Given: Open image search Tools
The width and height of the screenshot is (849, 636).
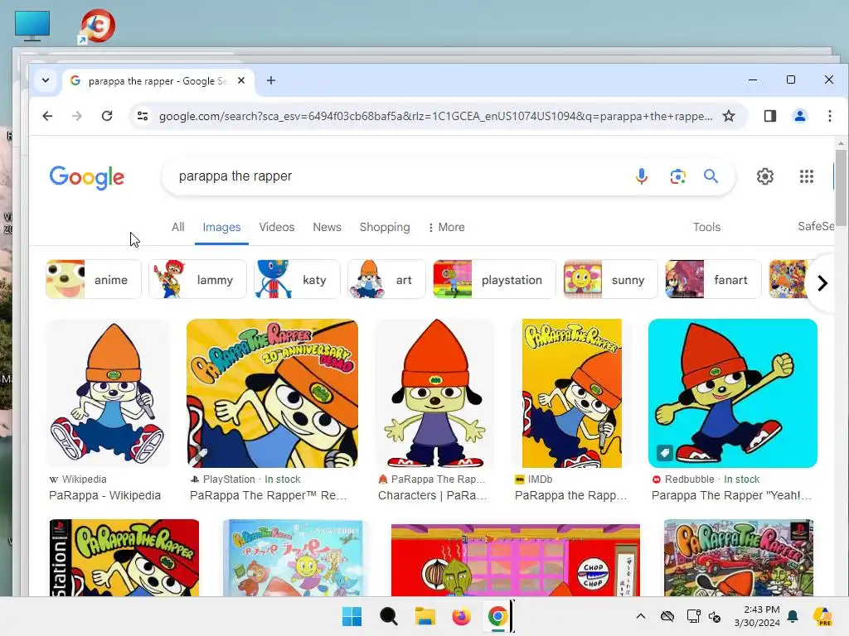Looking at the screenshot, I should (x=706, y=227).
